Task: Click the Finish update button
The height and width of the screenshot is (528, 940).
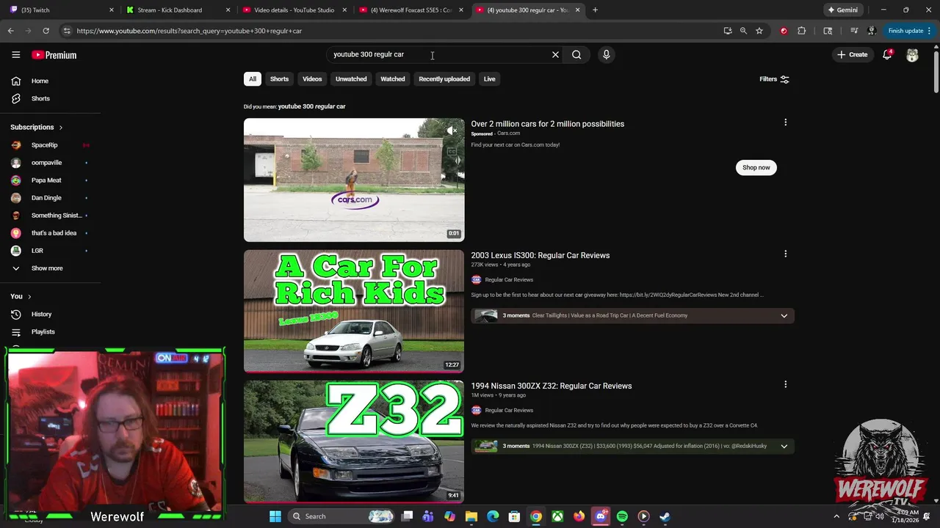Action: click(x=909, y=31)
